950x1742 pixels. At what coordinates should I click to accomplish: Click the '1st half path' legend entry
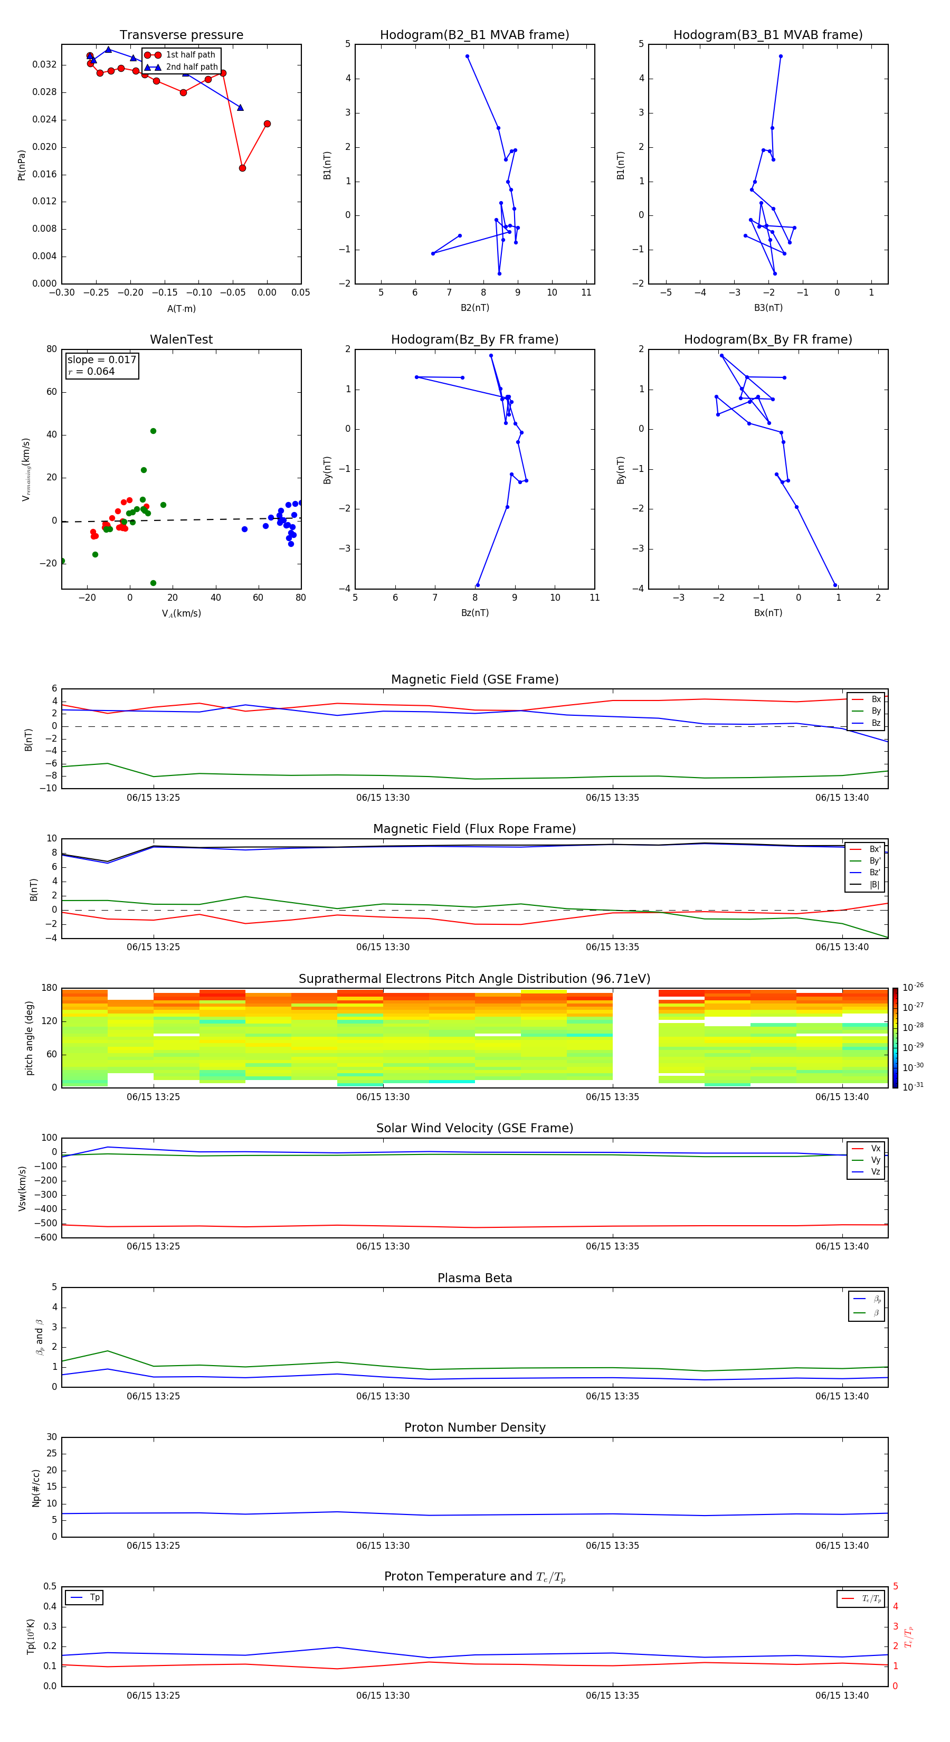(x=180, y=55)
